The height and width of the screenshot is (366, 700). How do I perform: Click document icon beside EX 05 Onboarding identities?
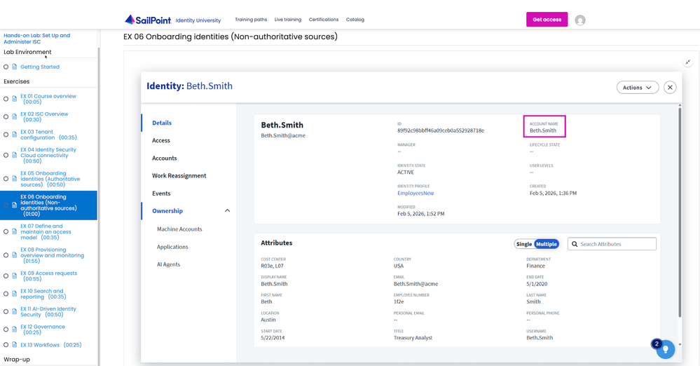(14, 179)
